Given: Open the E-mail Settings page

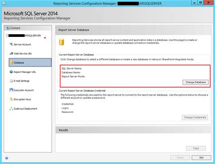Looking at the screenshot, I should [21, 81].
